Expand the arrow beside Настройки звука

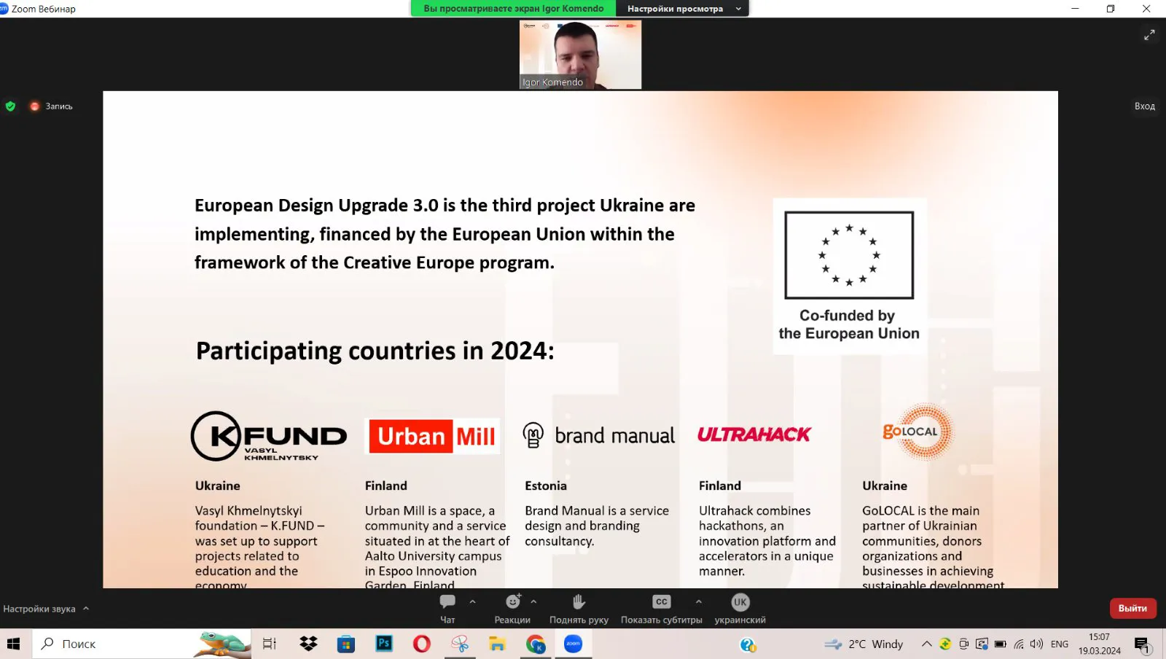(x=86, y=608)
